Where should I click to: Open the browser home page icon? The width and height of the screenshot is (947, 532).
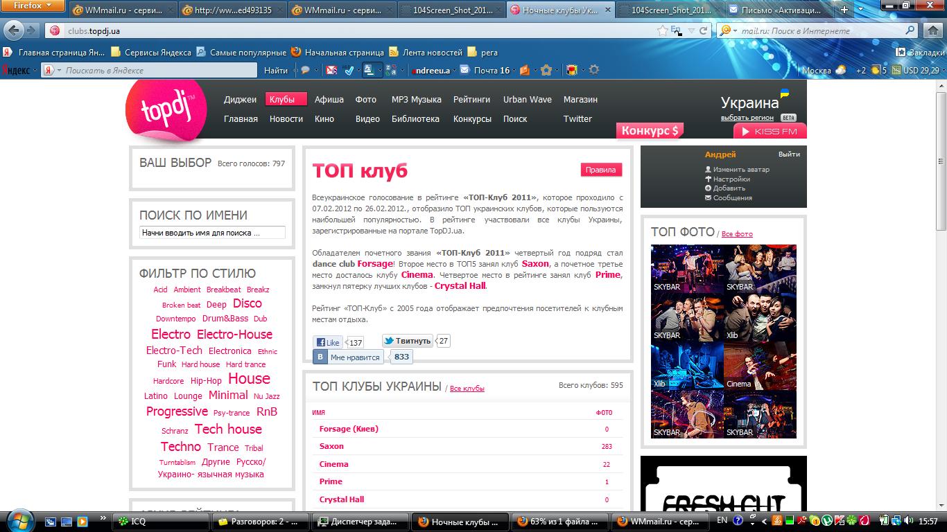[x=932, y=30]
